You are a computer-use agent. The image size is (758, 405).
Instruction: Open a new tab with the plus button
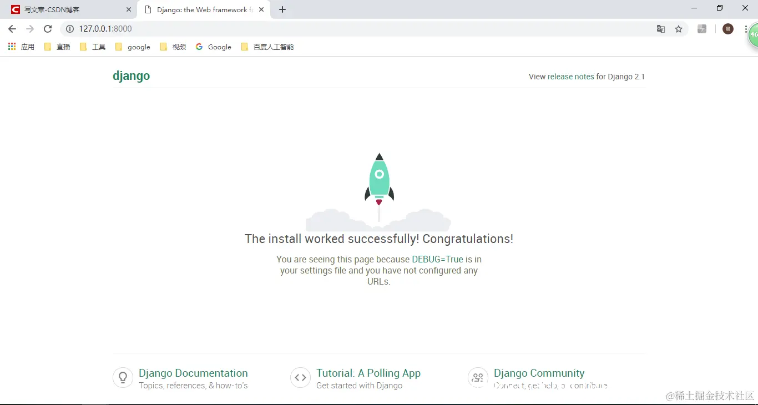point(282,9)
